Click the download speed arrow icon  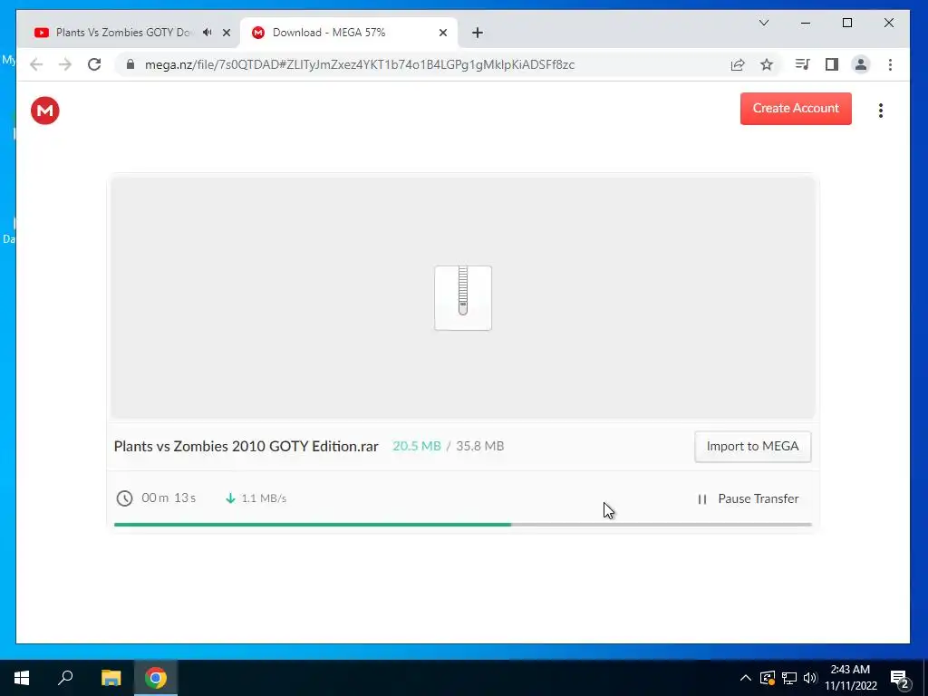[230, 498]
